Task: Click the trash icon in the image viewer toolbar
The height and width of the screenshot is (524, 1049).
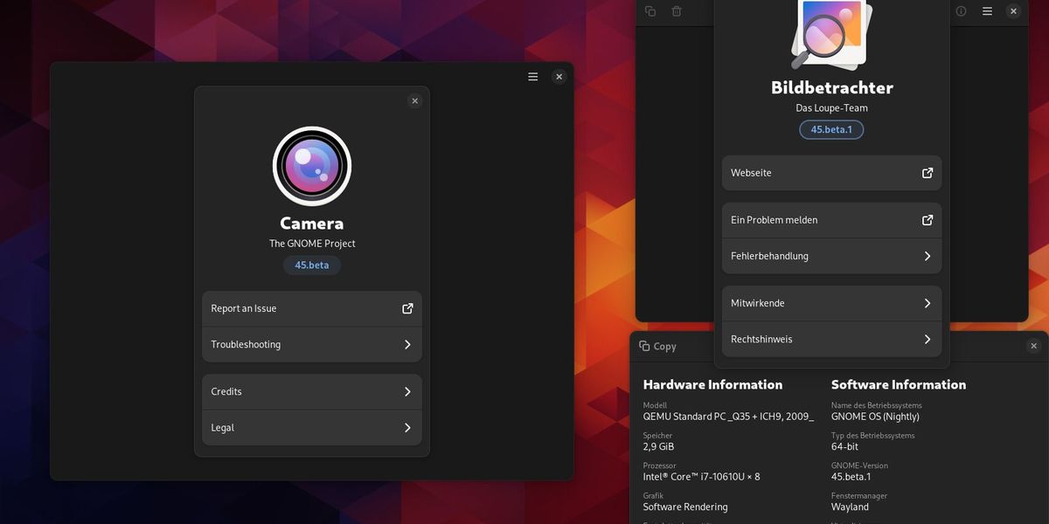Action: pos(677,11)
